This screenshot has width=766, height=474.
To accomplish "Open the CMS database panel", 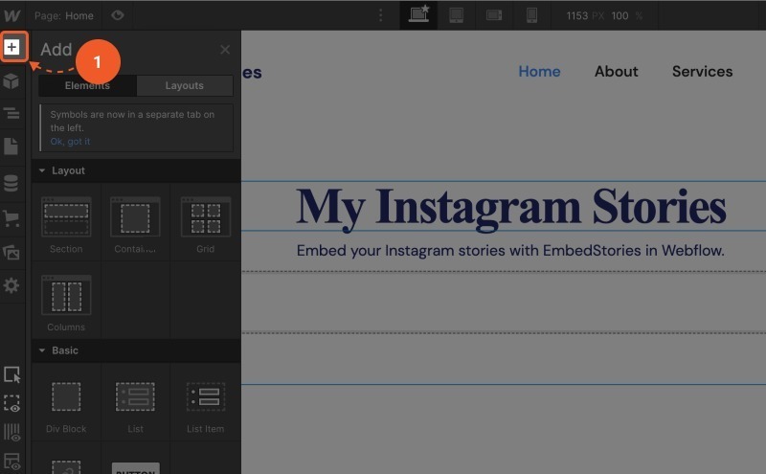I will click(x=11, y=183).
